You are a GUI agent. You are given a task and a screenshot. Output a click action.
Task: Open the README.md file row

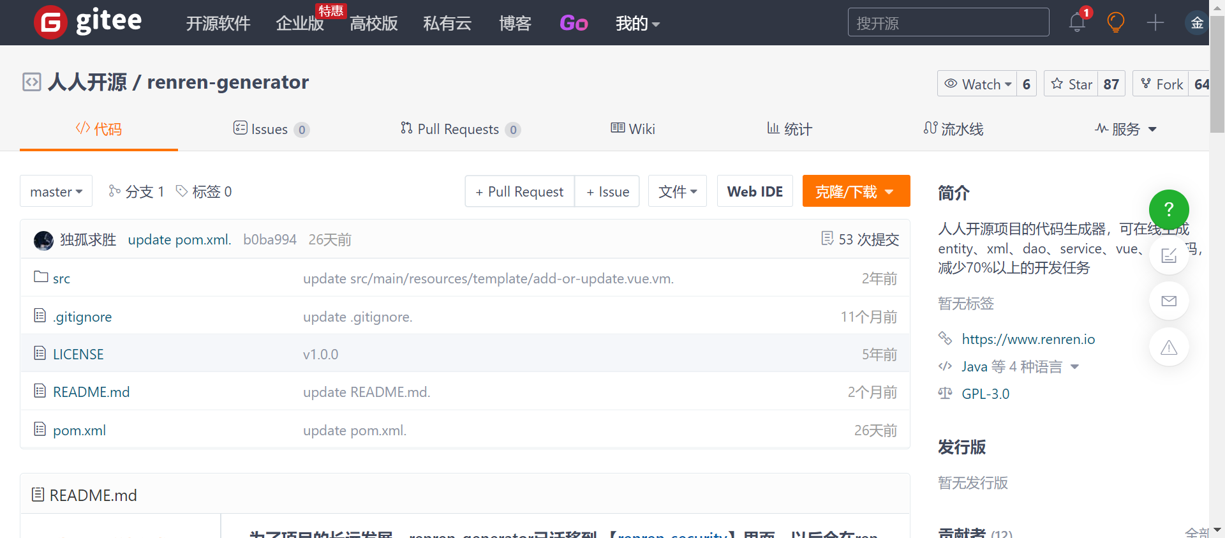click(x=465, y=391)
